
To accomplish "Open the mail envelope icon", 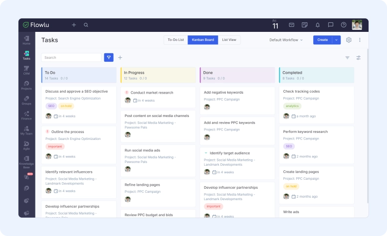I will [291, 25].
